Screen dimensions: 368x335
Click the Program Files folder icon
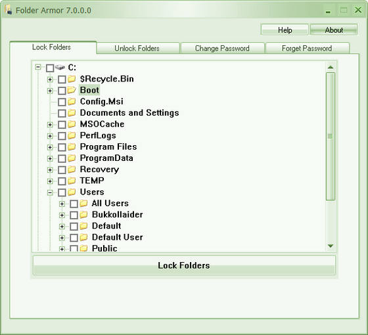tap(72, 147)
